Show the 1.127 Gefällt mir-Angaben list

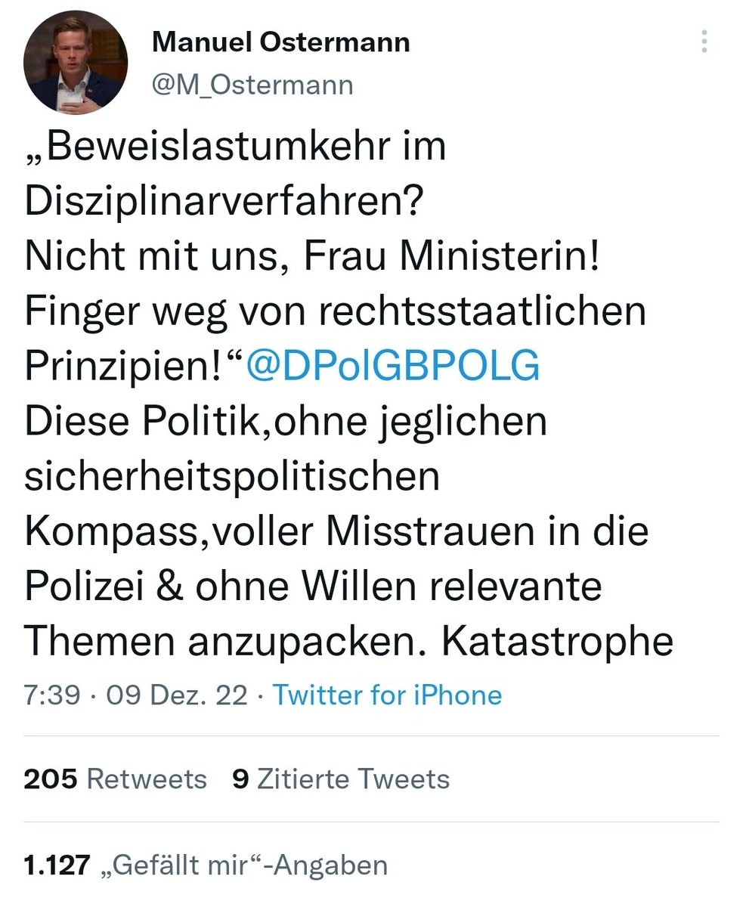tap(206, 865)
